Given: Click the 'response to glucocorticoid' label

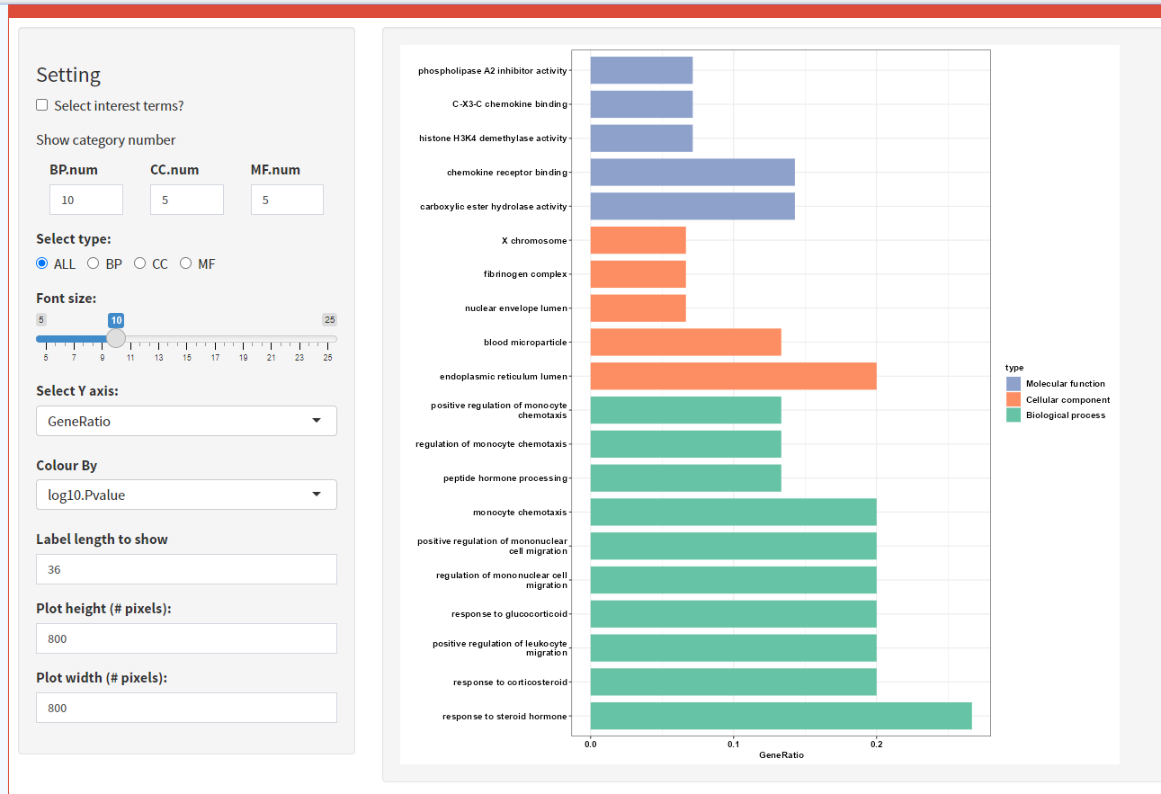Looking at the screenshot, I should pos(510,614).
